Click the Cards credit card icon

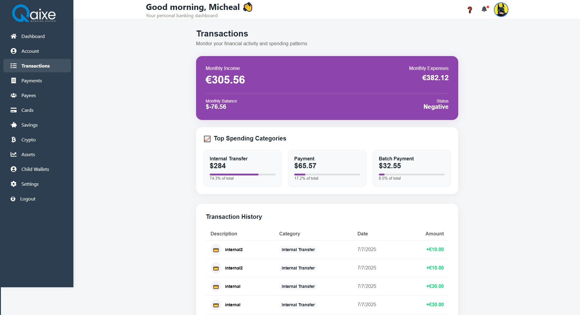14,110
